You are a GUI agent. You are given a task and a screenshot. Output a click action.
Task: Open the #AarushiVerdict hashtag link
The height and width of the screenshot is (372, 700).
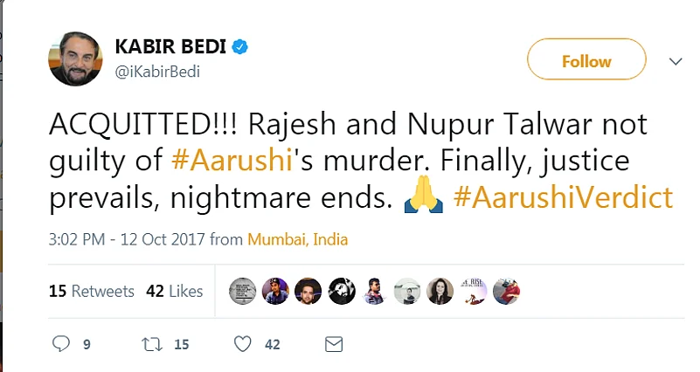pos(563,197)
